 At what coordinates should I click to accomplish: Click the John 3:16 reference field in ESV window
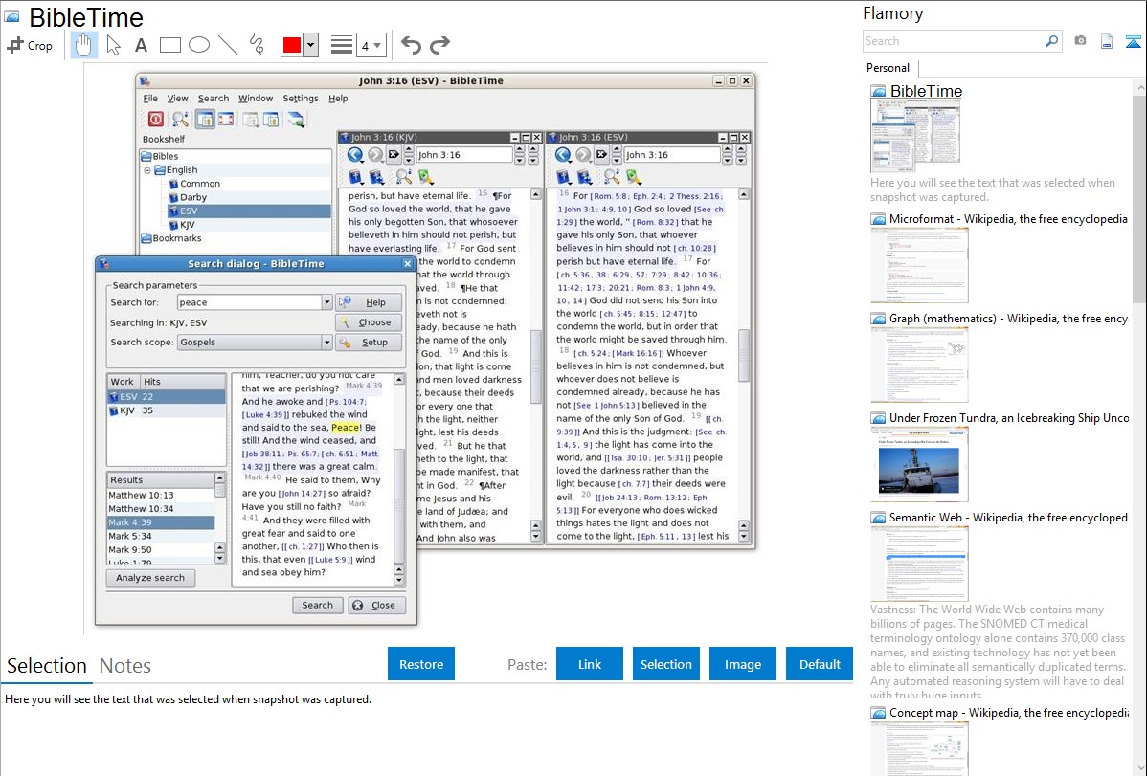tap(672, 155)
